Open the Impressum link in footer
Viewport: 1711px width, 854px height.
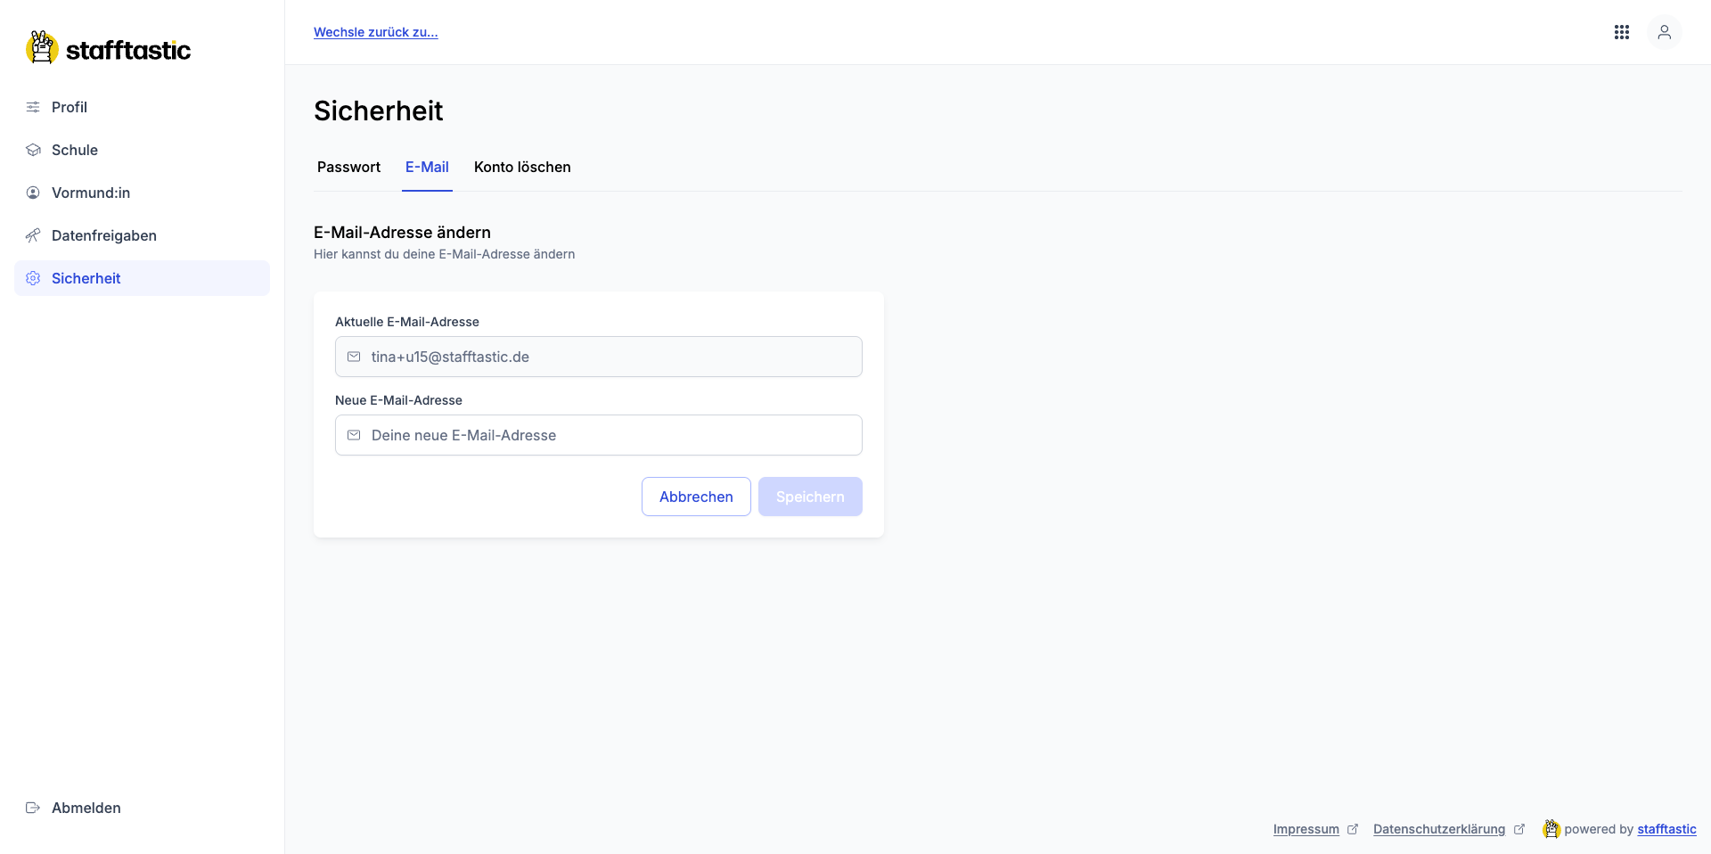pyautogui.click(x=1306, y=829)
